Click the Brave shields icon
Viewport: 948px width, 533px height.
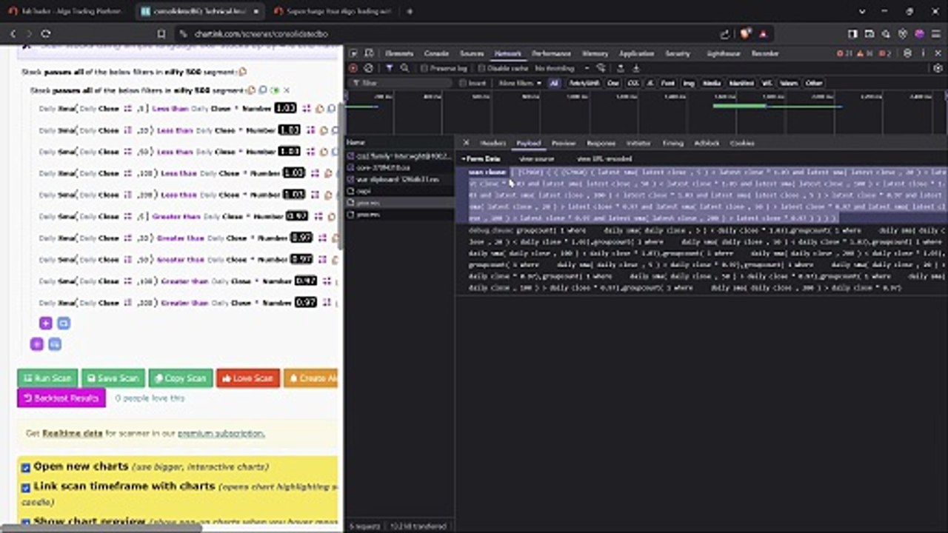(x=747, y=34)
